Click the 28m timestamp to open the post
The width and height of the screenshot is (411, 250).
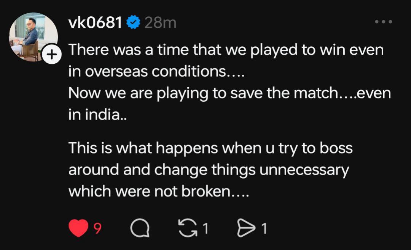(x=159, y=23)
